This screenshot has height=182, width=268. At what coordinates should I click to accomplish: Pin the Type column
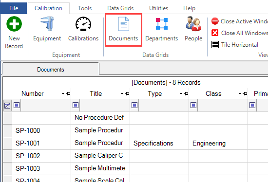coord(186,93)
